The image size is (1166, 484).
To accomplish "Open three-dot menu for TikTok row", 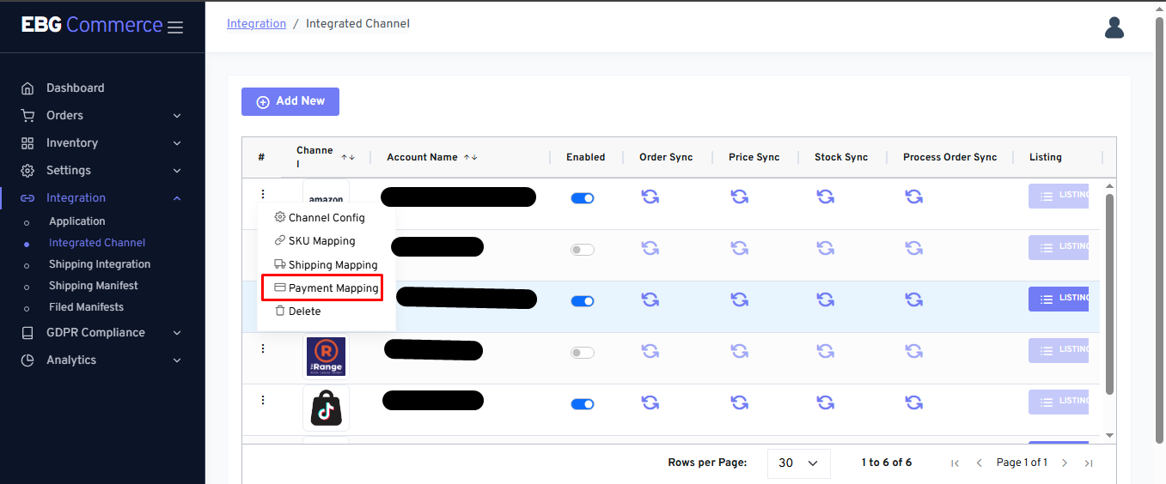I will point(263,400).
